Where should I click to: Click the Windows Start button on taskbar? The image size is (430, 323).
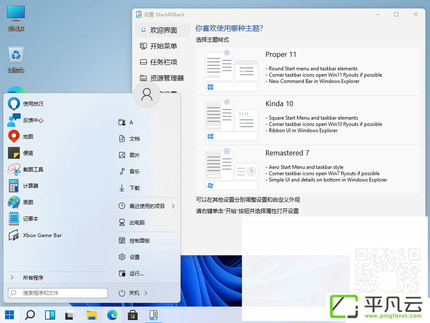tap(10, 315)
